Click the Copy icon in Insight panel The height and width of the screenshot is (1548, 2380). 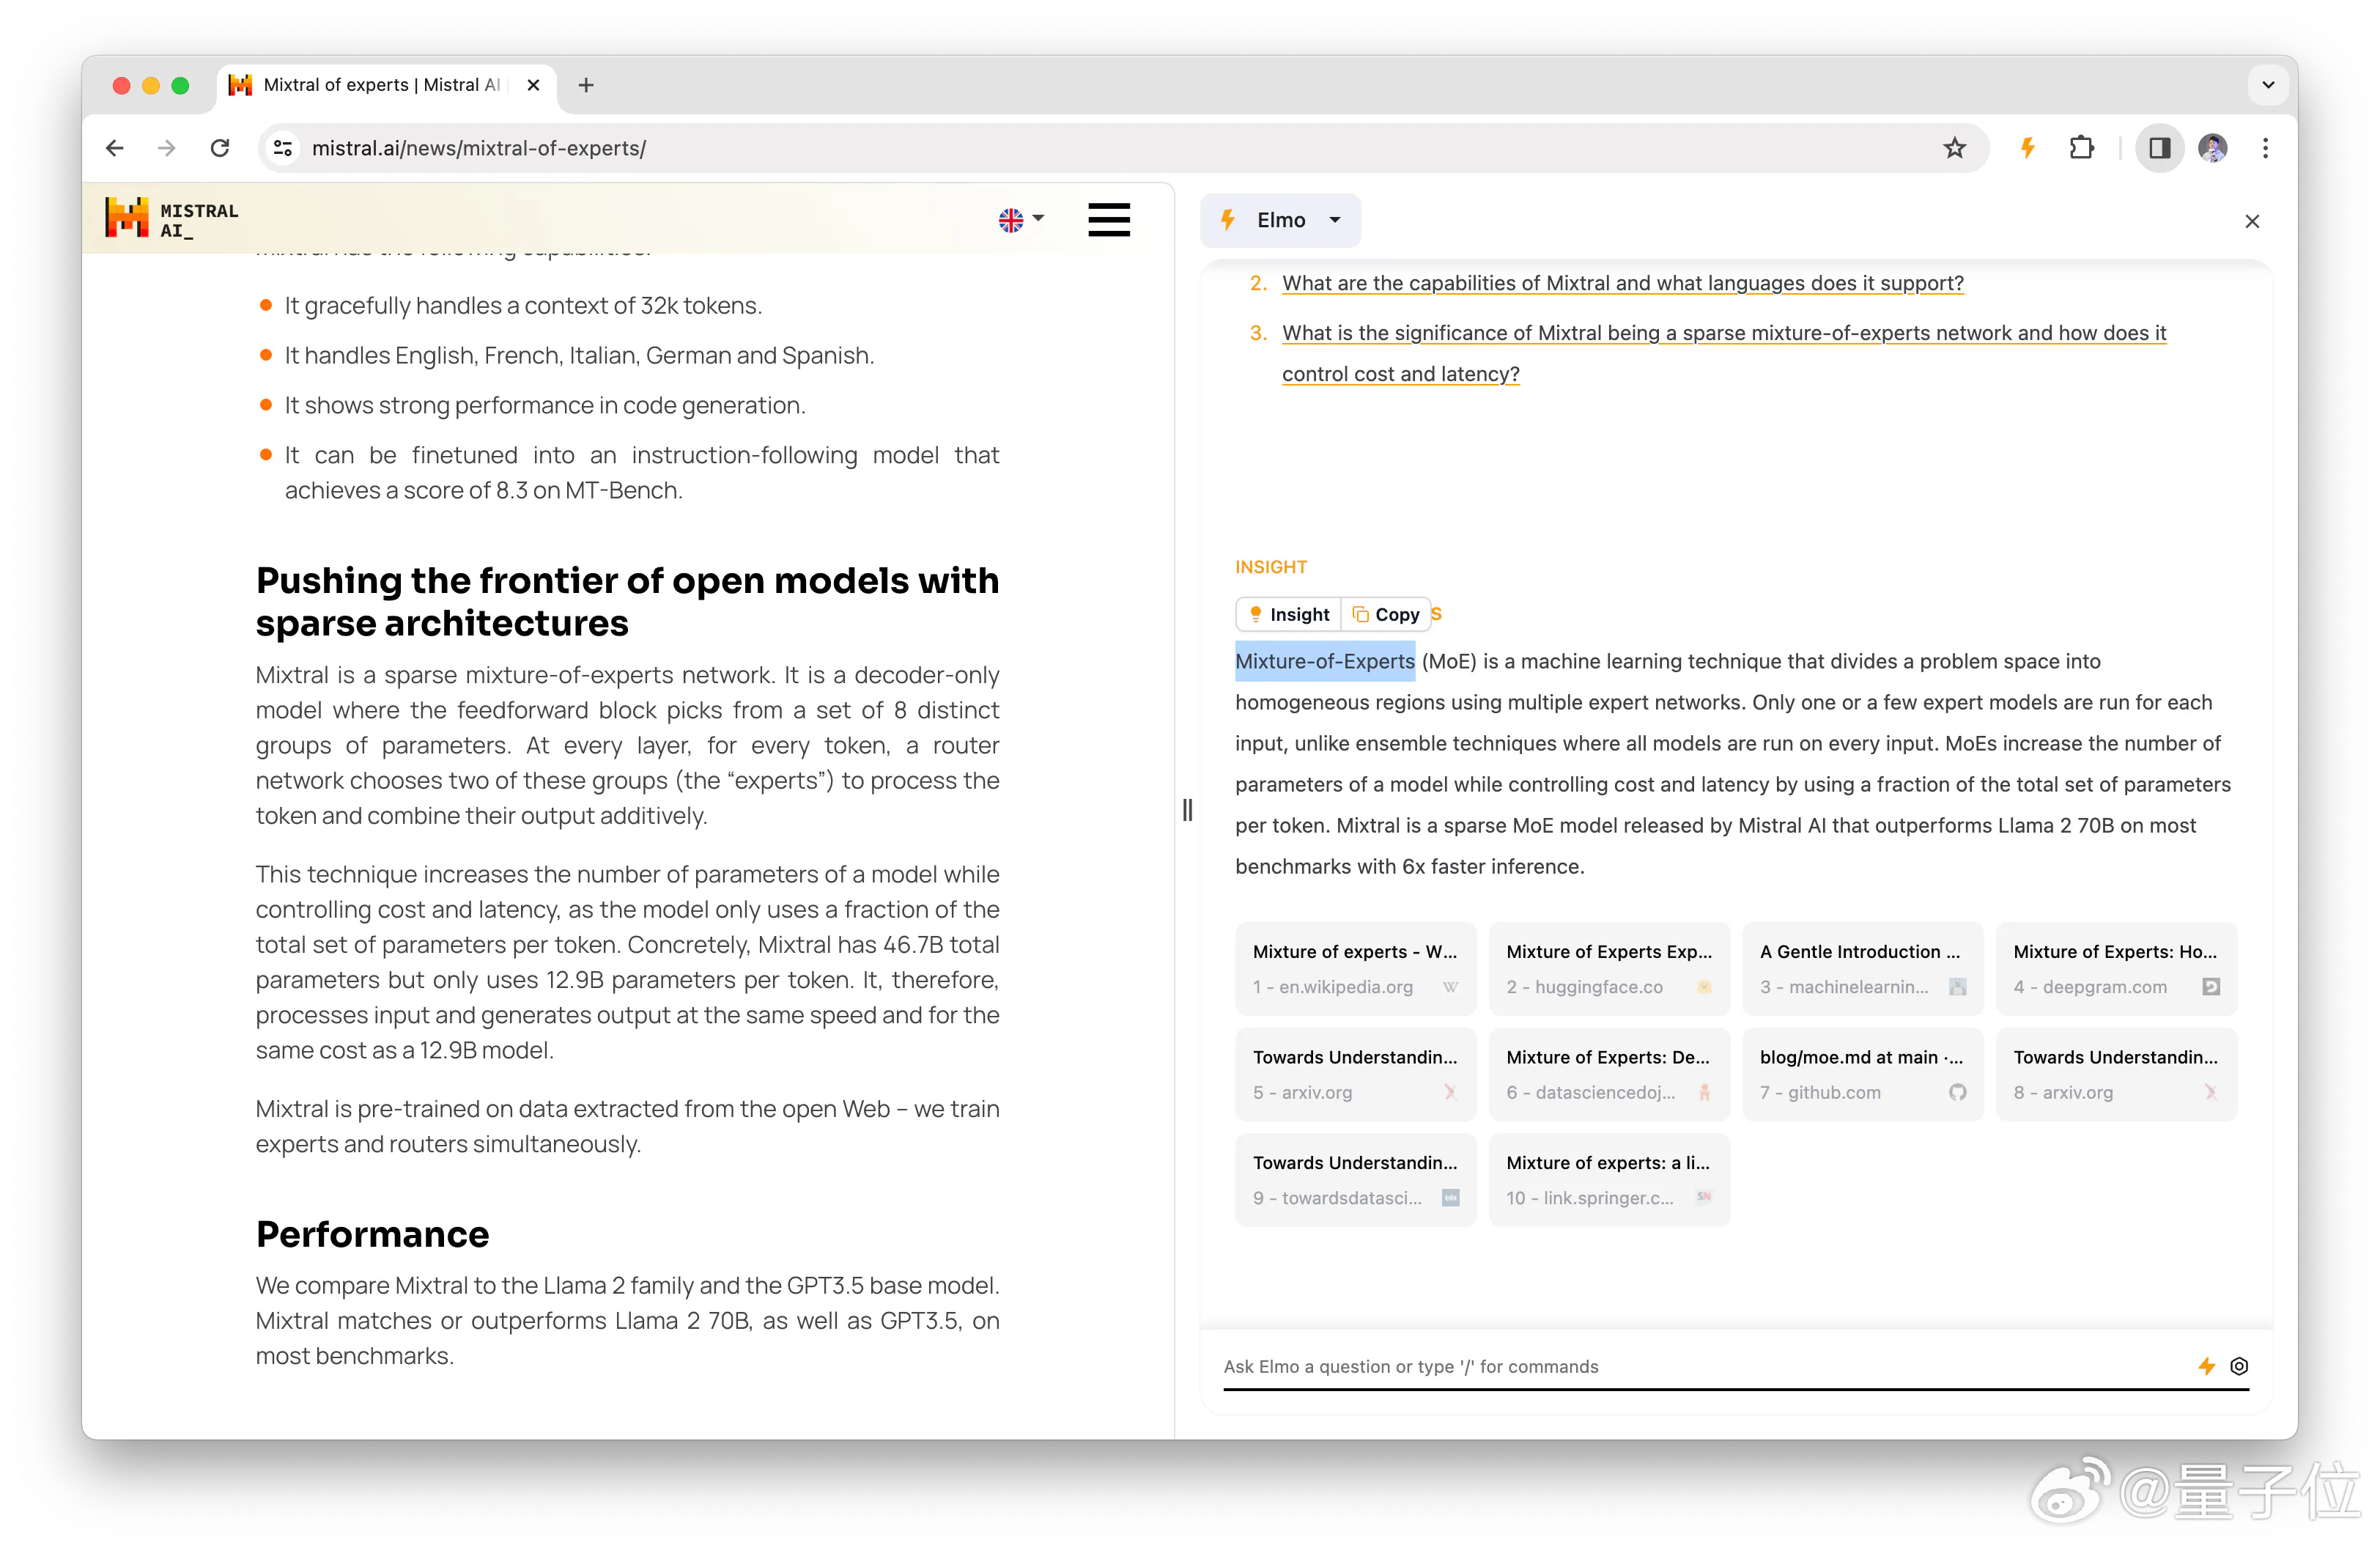1384,614
